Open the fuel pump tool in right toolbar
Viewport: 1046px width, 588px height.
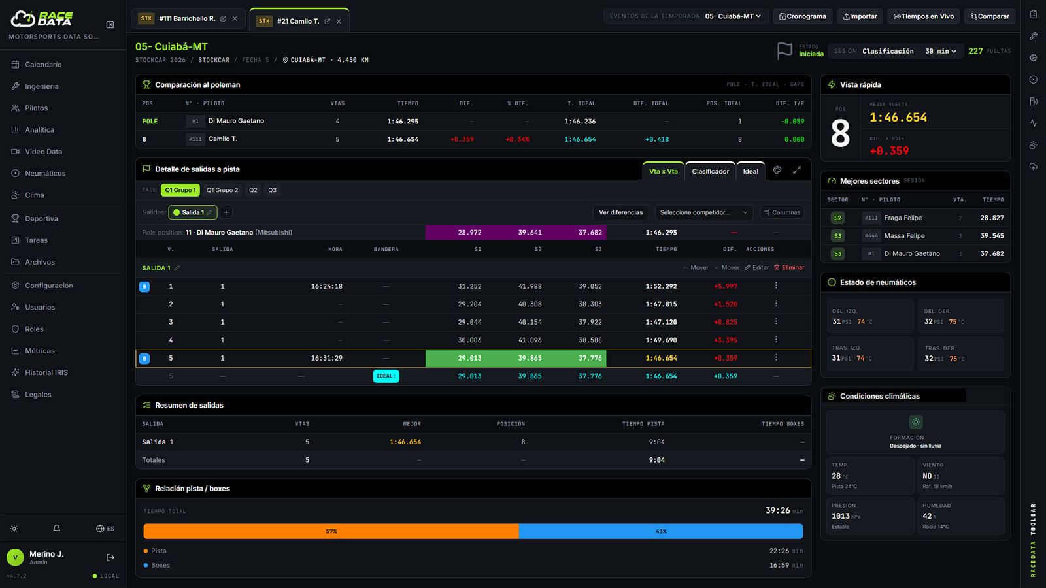coord(1034,101)
